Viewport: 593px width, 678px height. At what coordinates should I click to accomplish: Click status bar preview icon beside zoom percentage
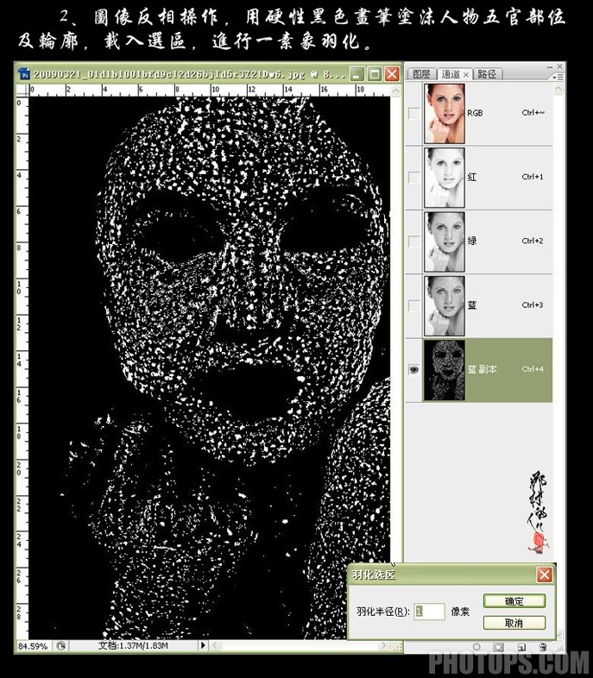click(x=61, y=645)
